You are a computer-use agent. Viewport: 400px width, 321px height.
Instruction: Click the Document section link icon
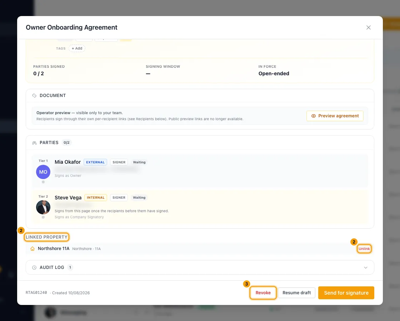[34, 96]
